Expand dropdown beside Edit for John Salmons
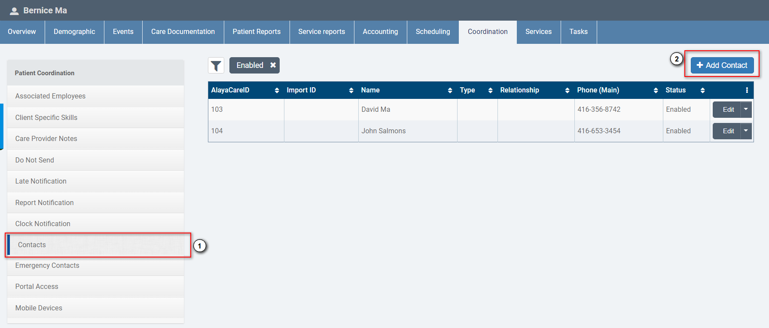The height and width of the screenshot is (328, 769). click(746, 131)
